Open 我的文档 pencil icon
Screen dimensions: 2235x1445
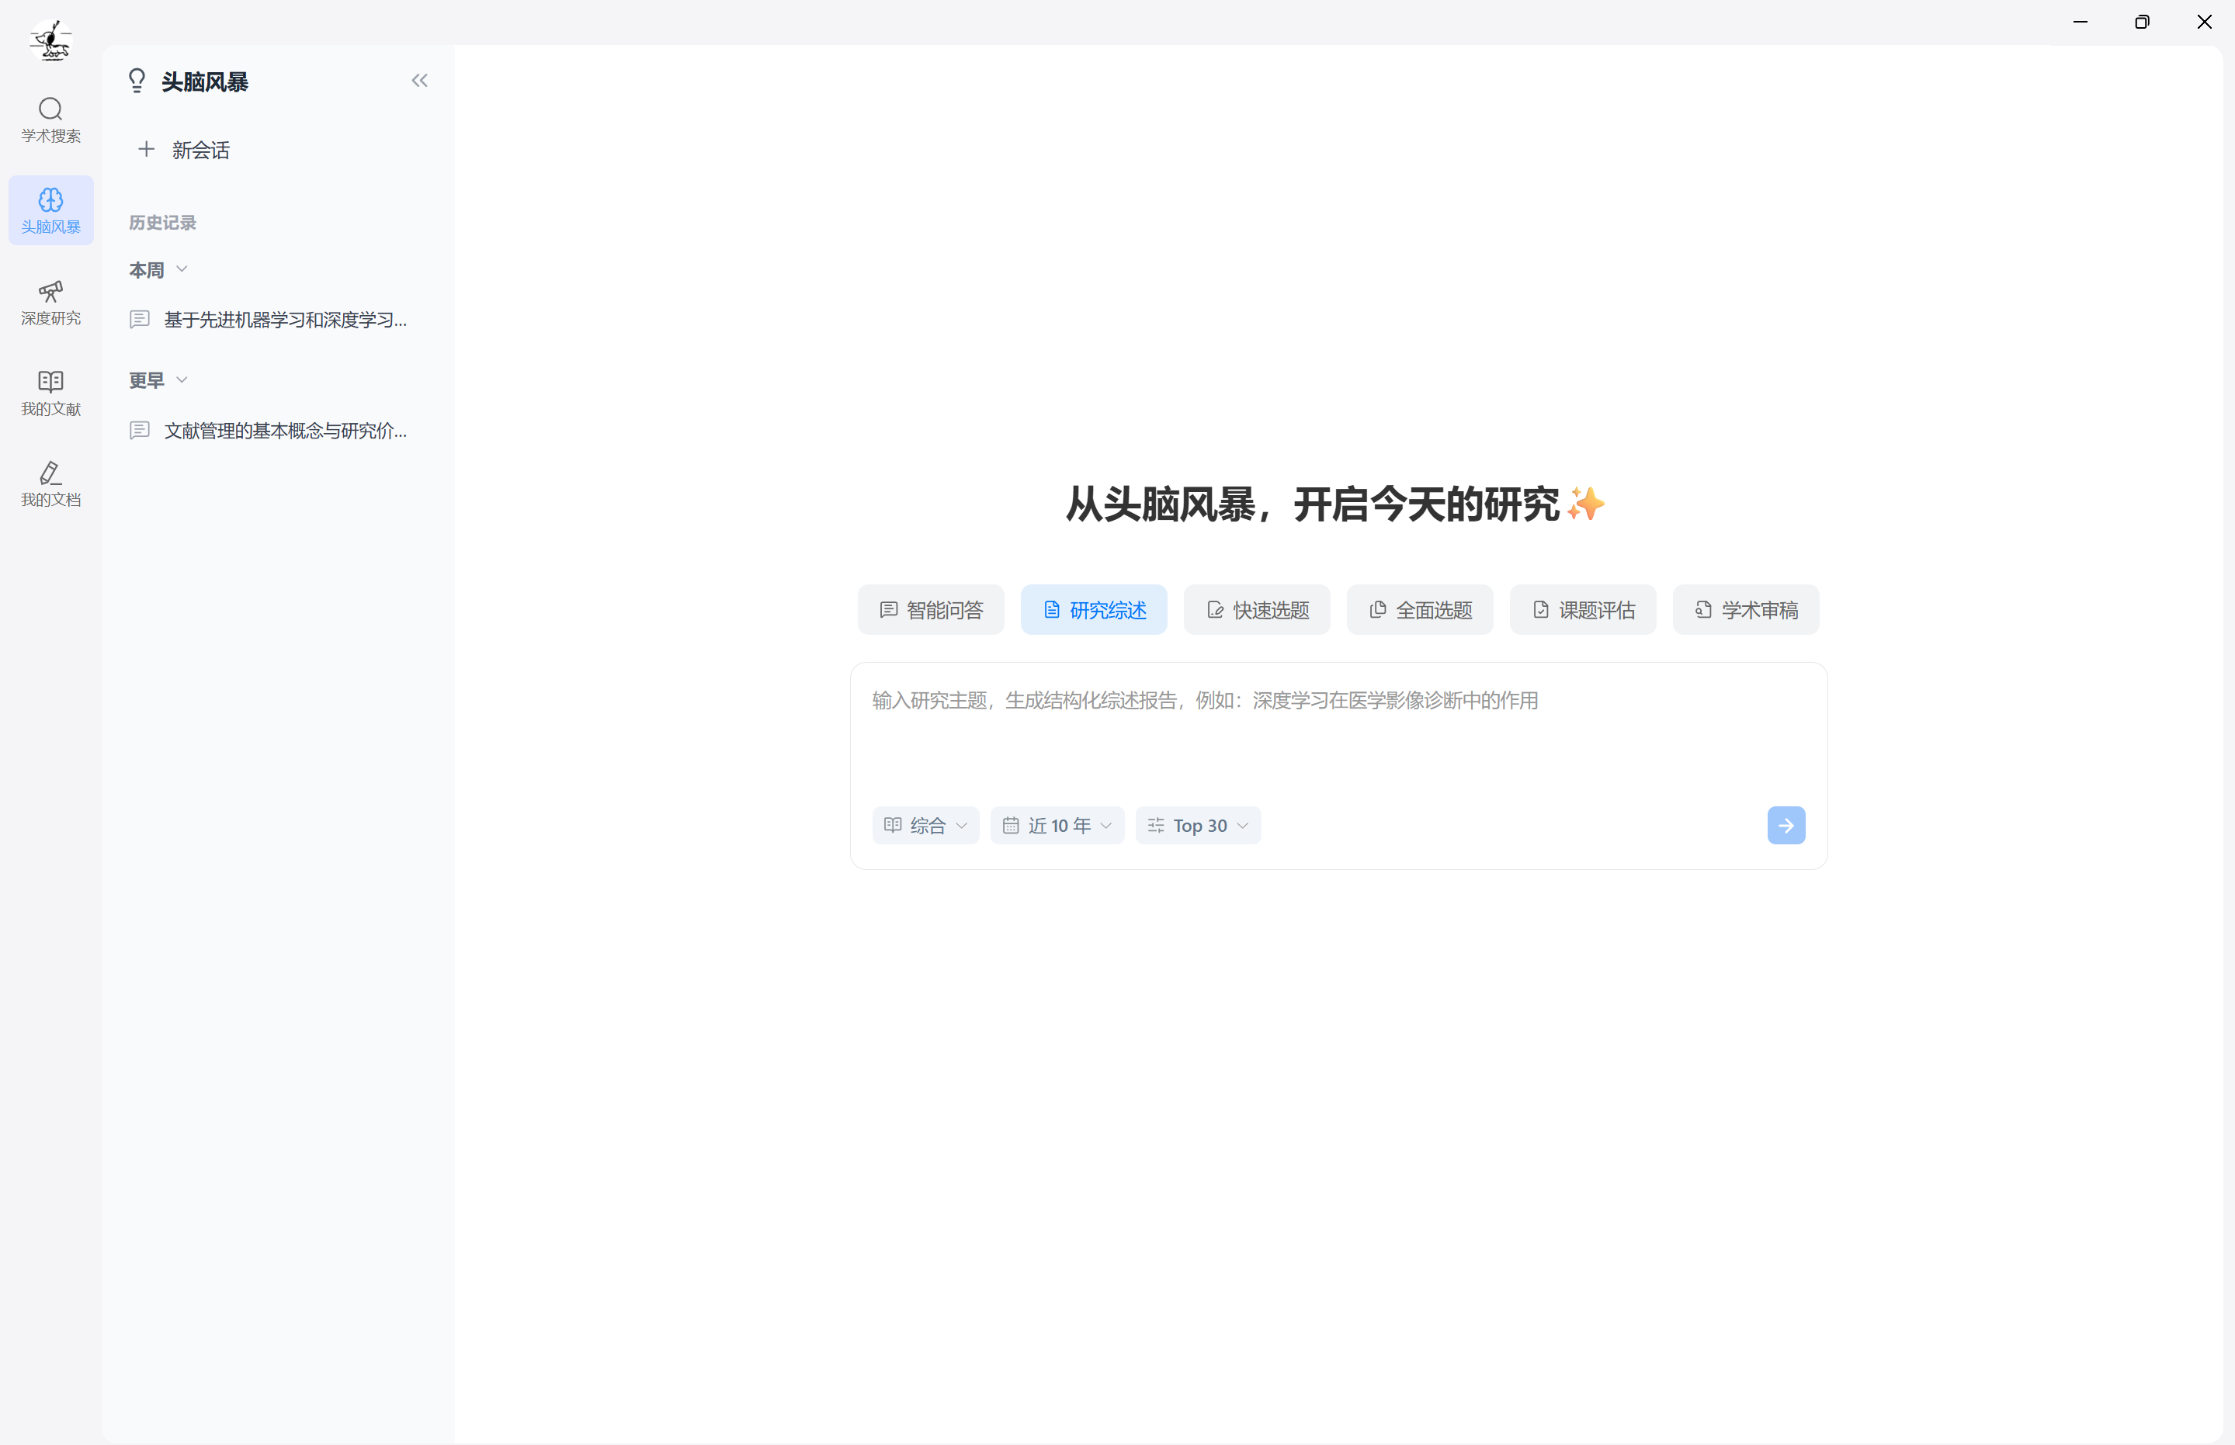click(50, 483)
